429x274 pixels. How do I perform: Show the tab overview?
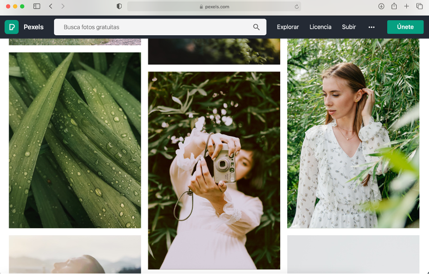[419, 6]
